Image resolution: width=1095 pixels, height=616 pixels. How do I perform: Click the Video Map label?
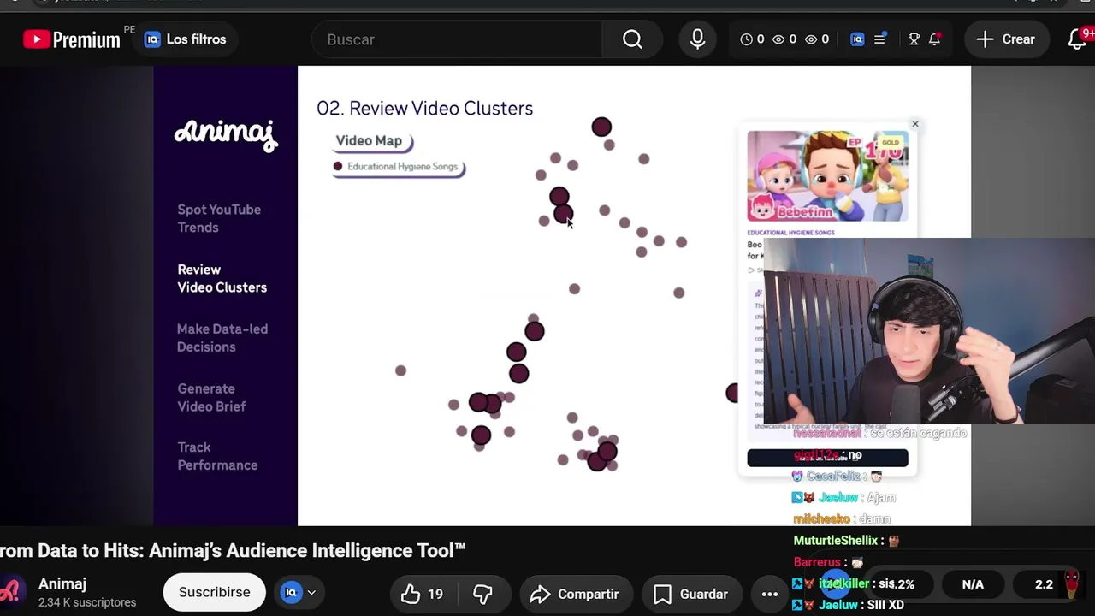[369, 141]
